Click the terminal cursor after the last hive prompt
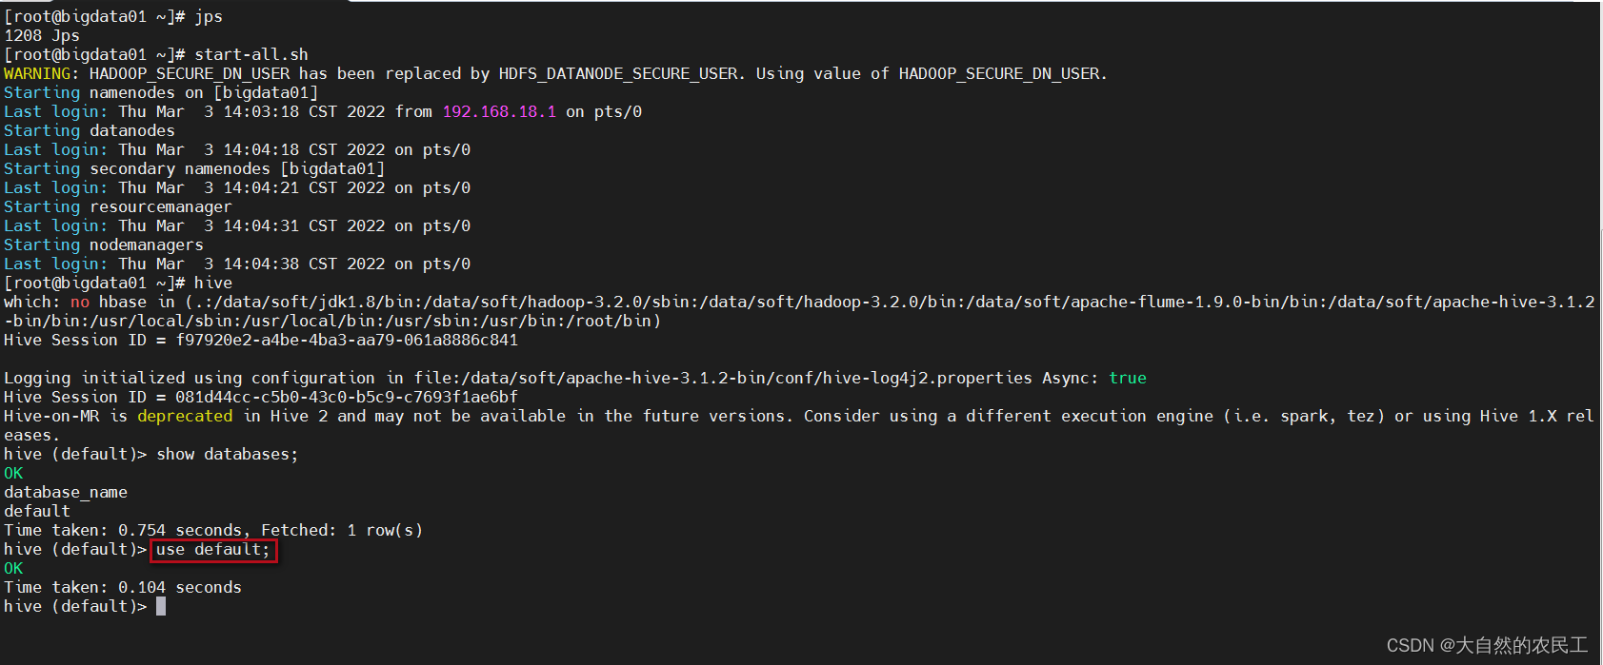This screenshot has width=1603, height=665. point(161,606)
